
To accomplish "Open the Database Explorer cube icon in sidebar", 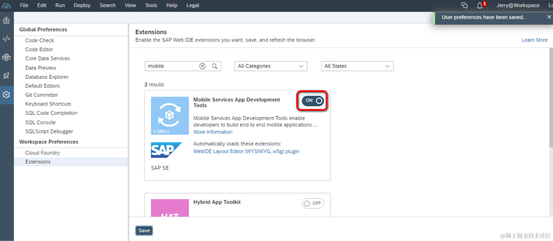I will [x=6, y=57].
